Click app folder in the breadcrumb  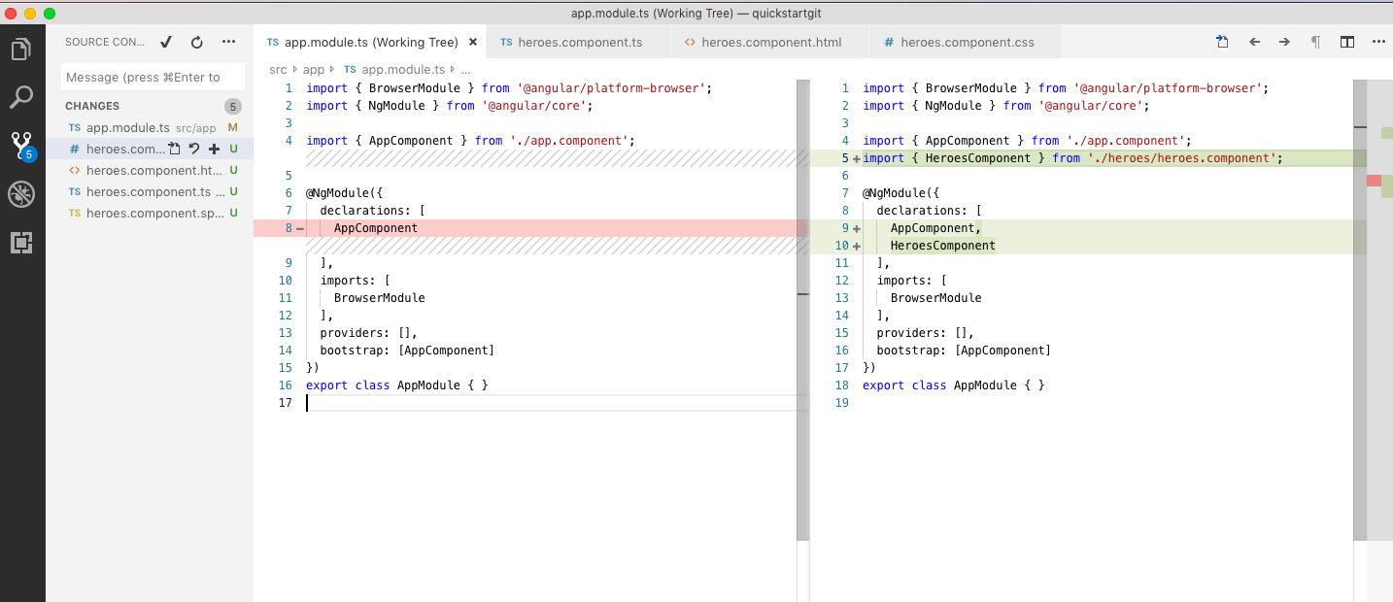(314, 70)
